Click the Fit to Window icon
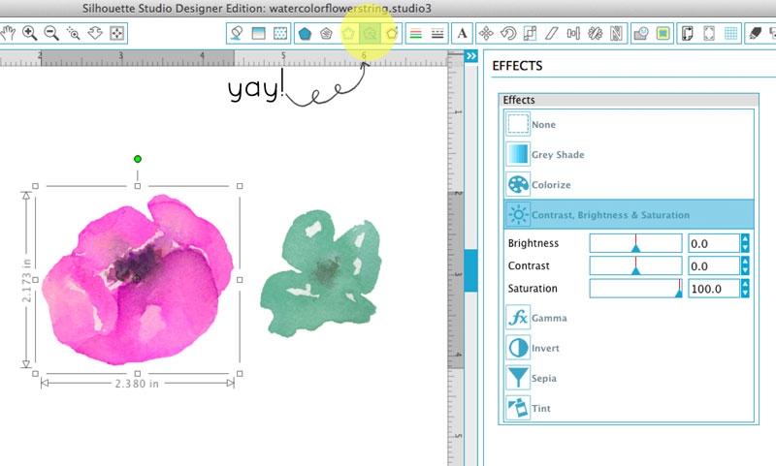The width and height of the screenshot is (776, 466). pos(116,33)
